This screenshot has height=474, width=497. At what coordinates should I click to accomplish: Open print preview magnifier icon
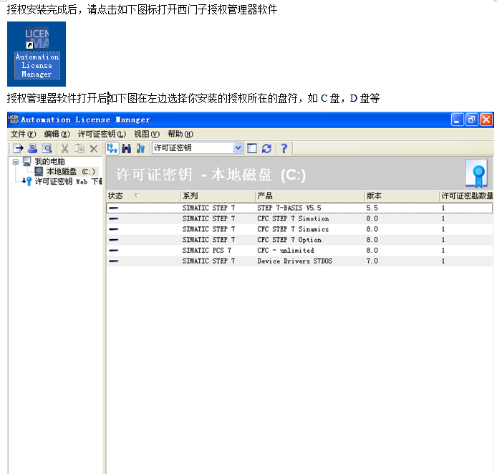pos(47,148)
